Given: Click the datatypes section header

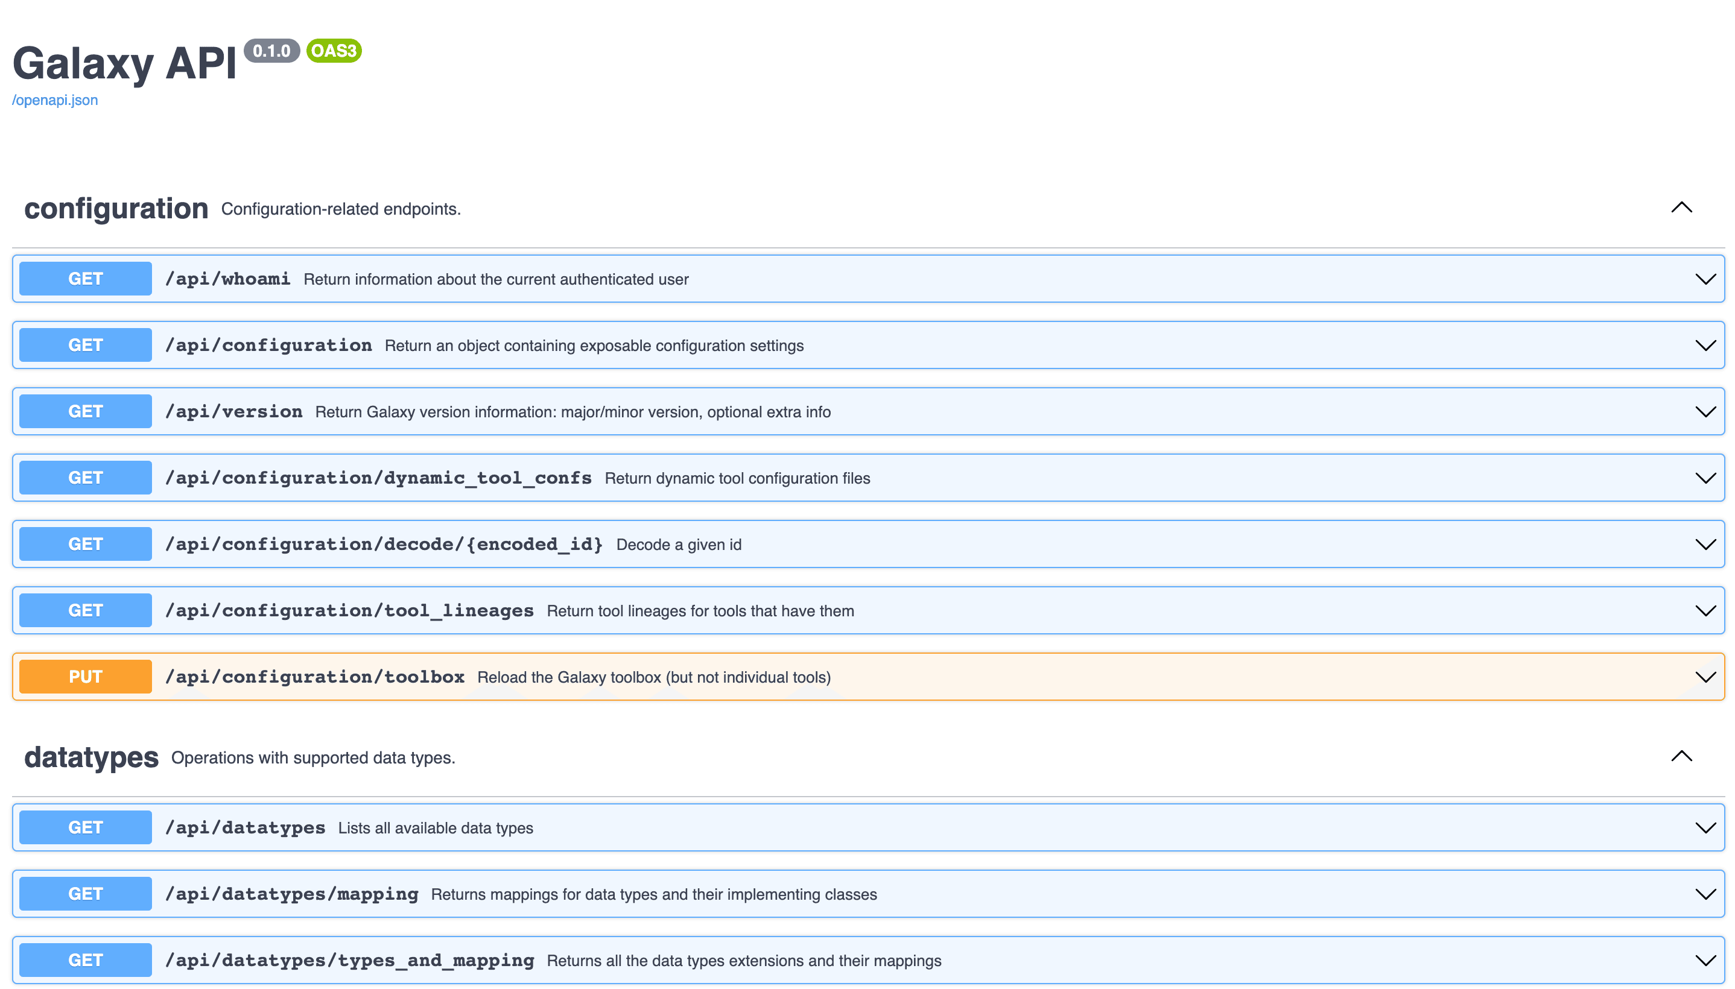Looking at the screenshot, I should pos(92,757).
